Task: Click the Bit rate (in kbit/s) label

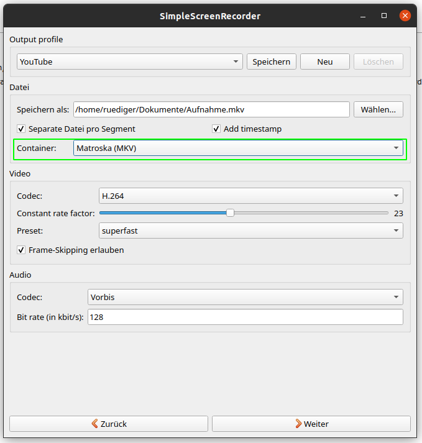Action: click(x=50, y=317)
